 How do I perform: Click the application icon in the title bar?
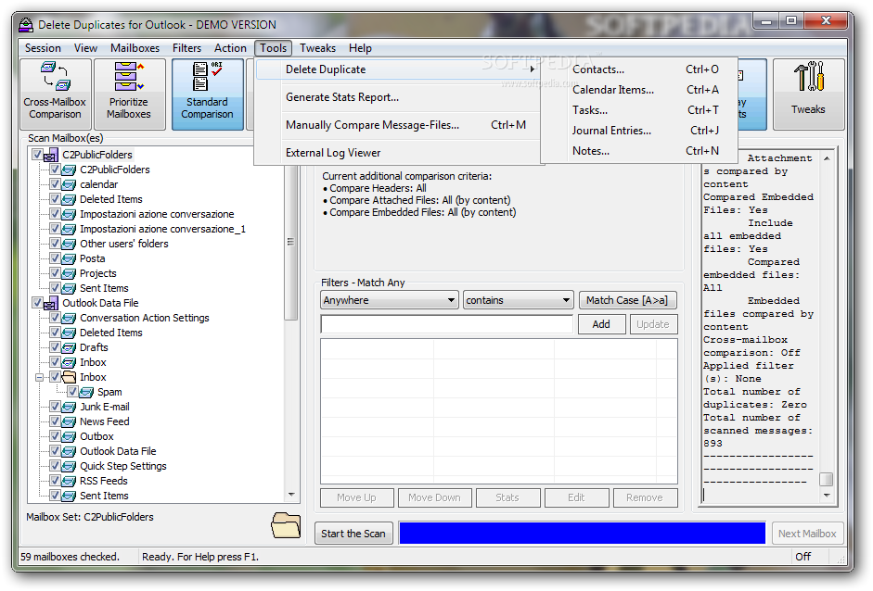26,25
